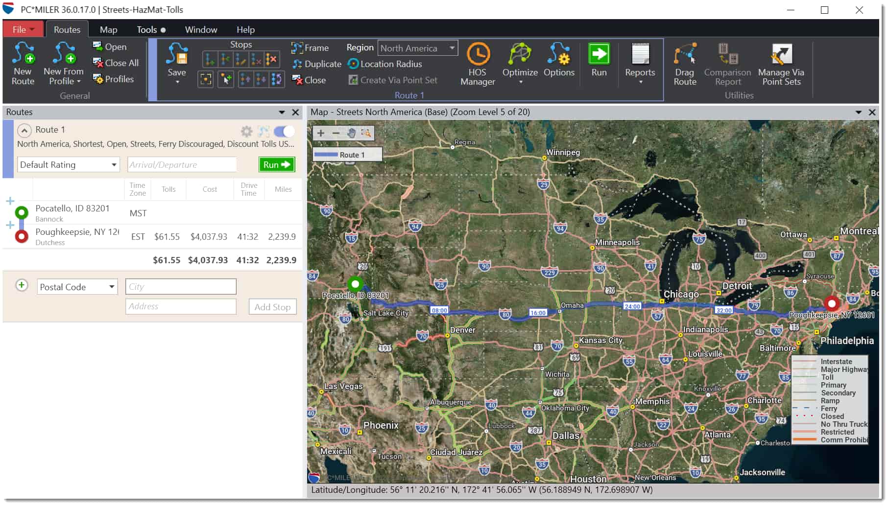Click the route icon beside Route 1 gear
This screenshot has height=506, width=889.
pos(264,131)
